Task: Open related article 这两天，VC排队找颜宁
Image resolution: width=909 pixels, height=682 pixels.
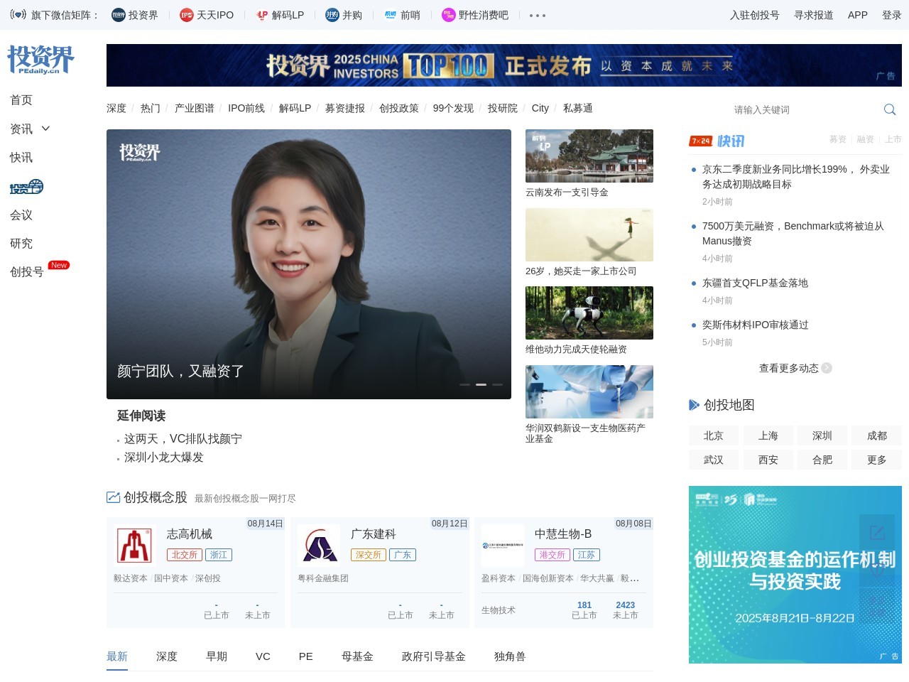Action: coord(183,439)
